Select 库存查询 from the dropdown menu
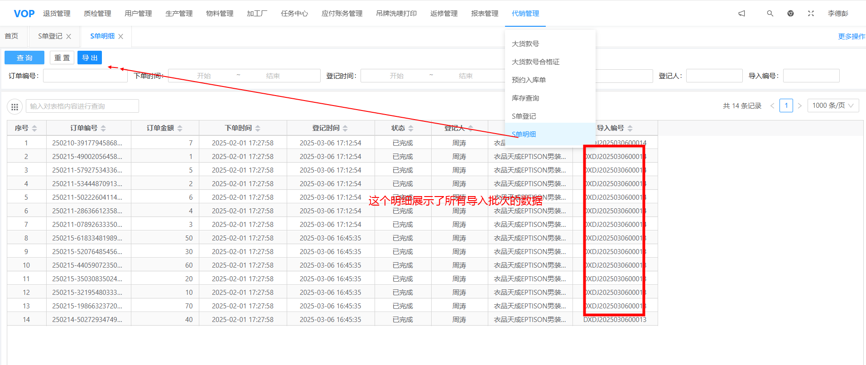The width and height of the screenshot is (866, 365). tap(525, 98)
